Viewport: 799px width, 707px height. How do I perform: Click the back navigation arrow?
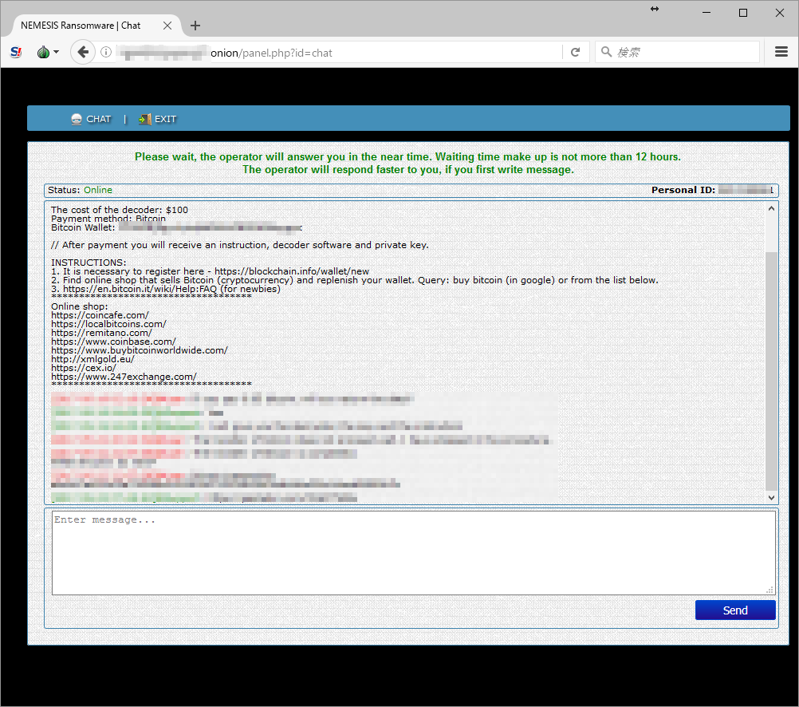click(x=83, y=51)
